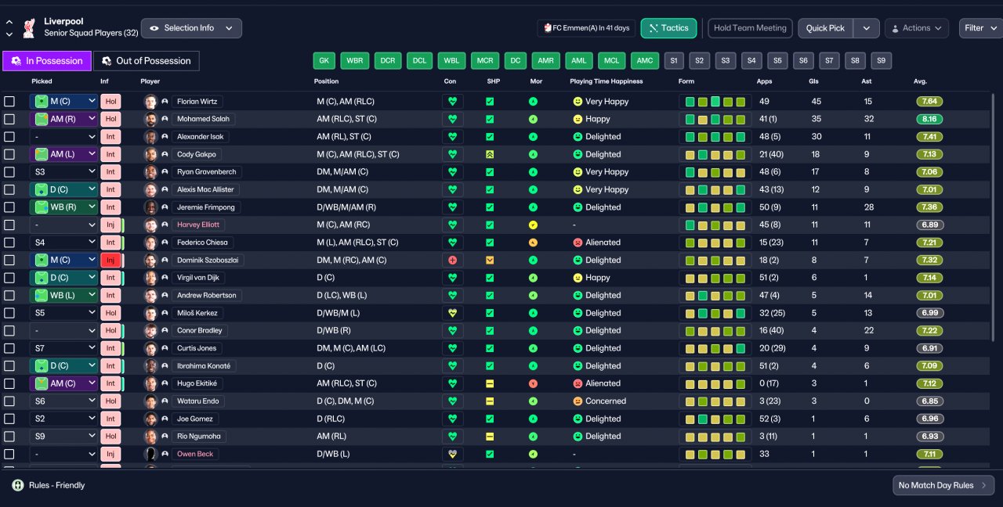Open the Tactics button
1003x507 pixels.
[x=668, y=28]
